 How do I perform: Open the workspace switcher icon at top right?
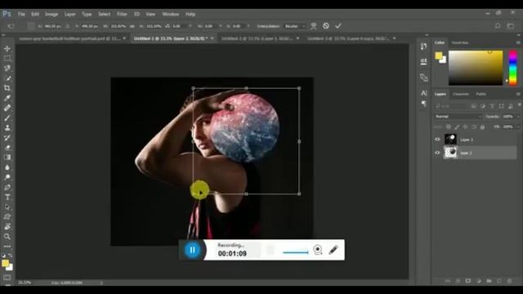pos(510,26)
